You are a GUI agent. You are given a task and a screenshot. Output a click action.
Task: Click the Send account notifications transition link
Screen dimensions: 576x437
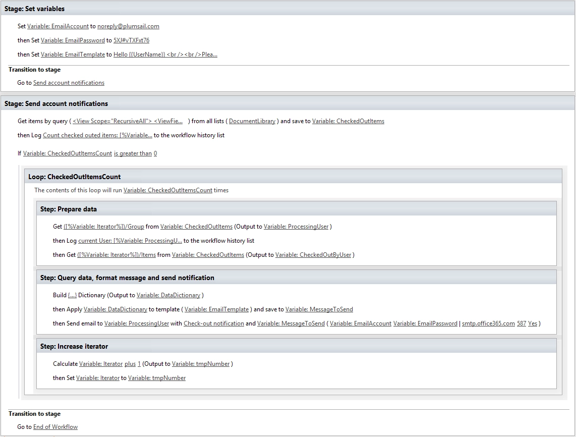pyautogui.click(x=69, y=83)
